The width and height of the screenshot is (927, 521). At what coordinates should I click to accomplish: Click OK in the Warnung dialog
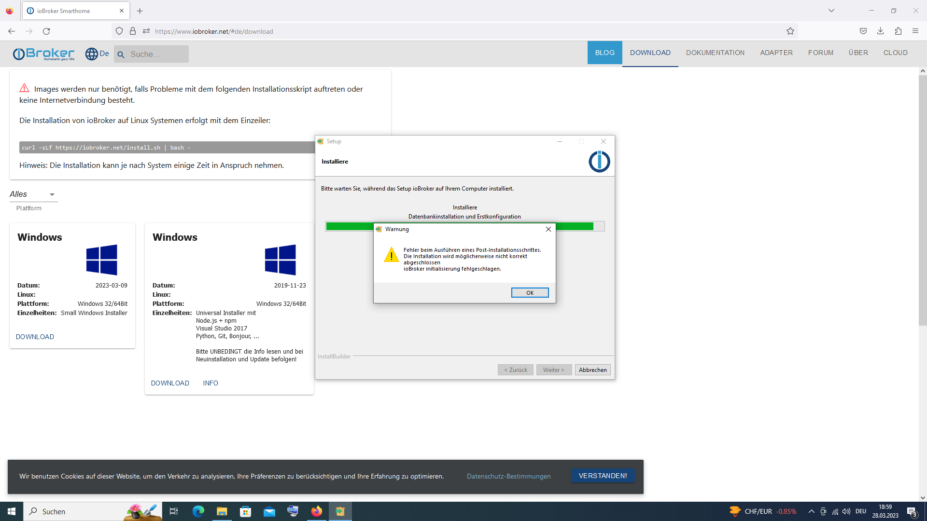click(530, 293)
